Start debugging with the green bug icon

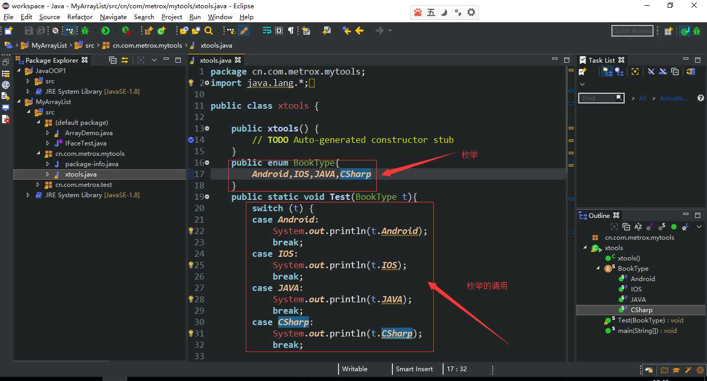pyautogui.click(x=85, y=31)
